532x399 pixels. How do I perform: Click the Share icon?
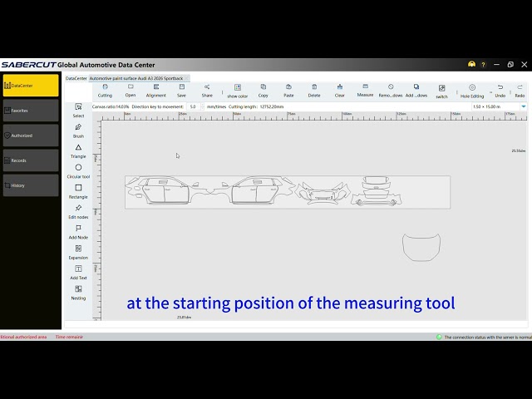207,91
